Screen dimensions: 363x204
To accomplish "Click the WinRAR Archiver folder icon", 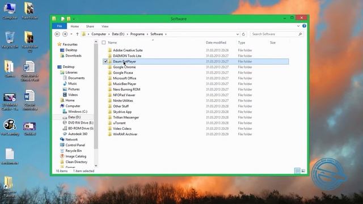I will click(x=109, y=134).
